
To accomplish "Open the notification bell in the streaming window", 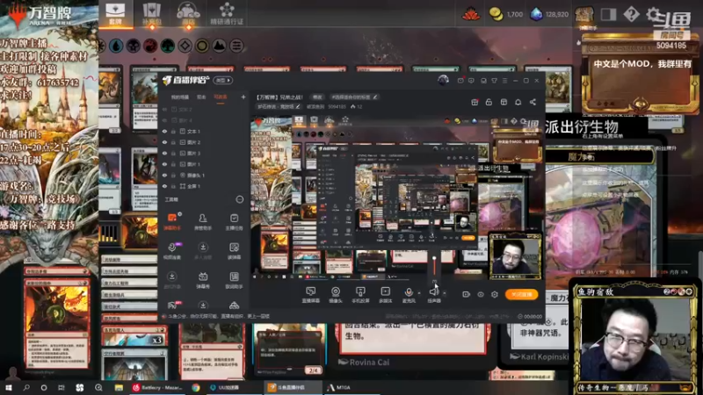I will pos(518,102).
